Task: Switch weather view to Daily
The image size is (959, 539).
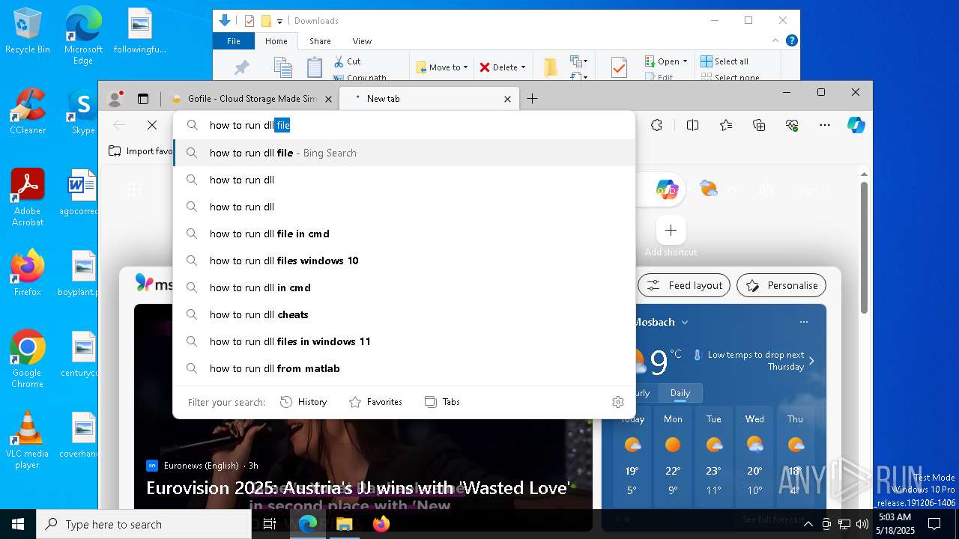Action: point(680,393)
